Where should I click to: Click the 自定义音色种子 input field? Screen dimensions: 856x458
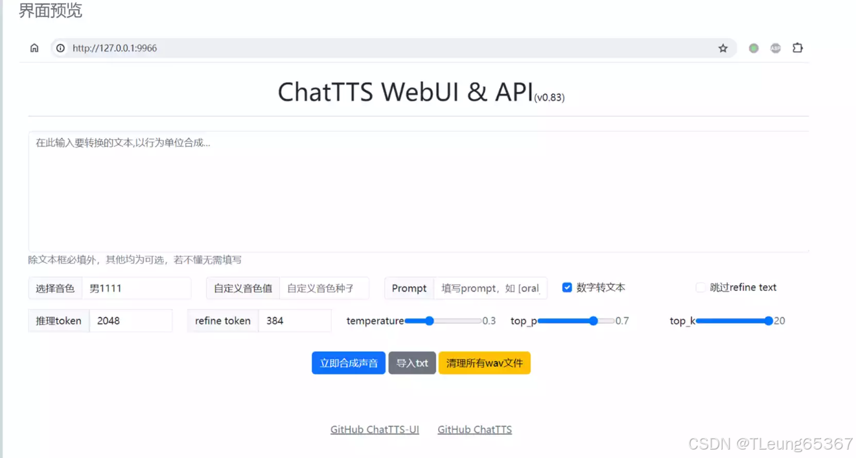click(324, 288)
